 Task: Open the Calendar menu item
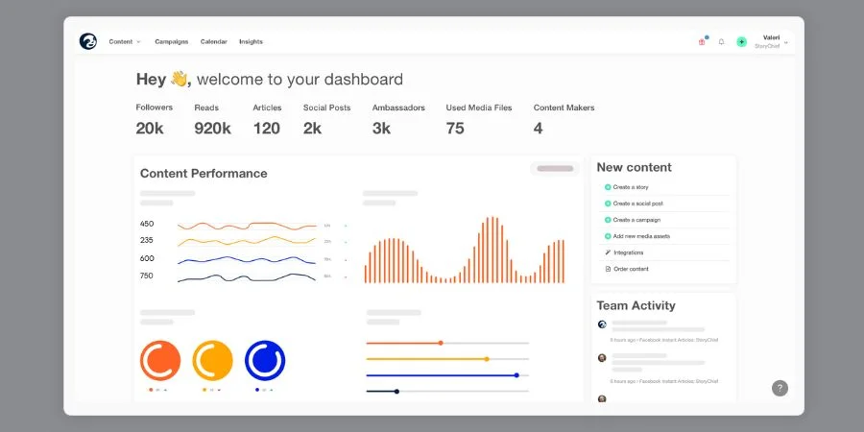tap(214, 42)
